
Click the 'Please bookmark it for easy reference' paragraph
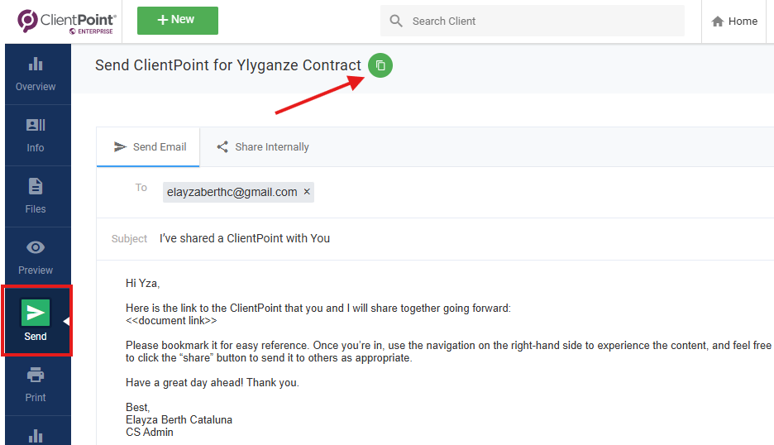[x=448, y=352]
